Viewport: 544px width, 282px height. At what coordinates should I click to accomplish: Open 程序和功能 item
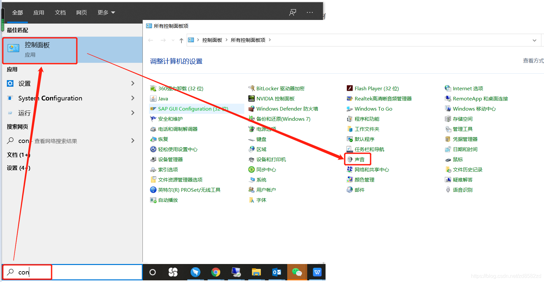(x=363, y=119)
